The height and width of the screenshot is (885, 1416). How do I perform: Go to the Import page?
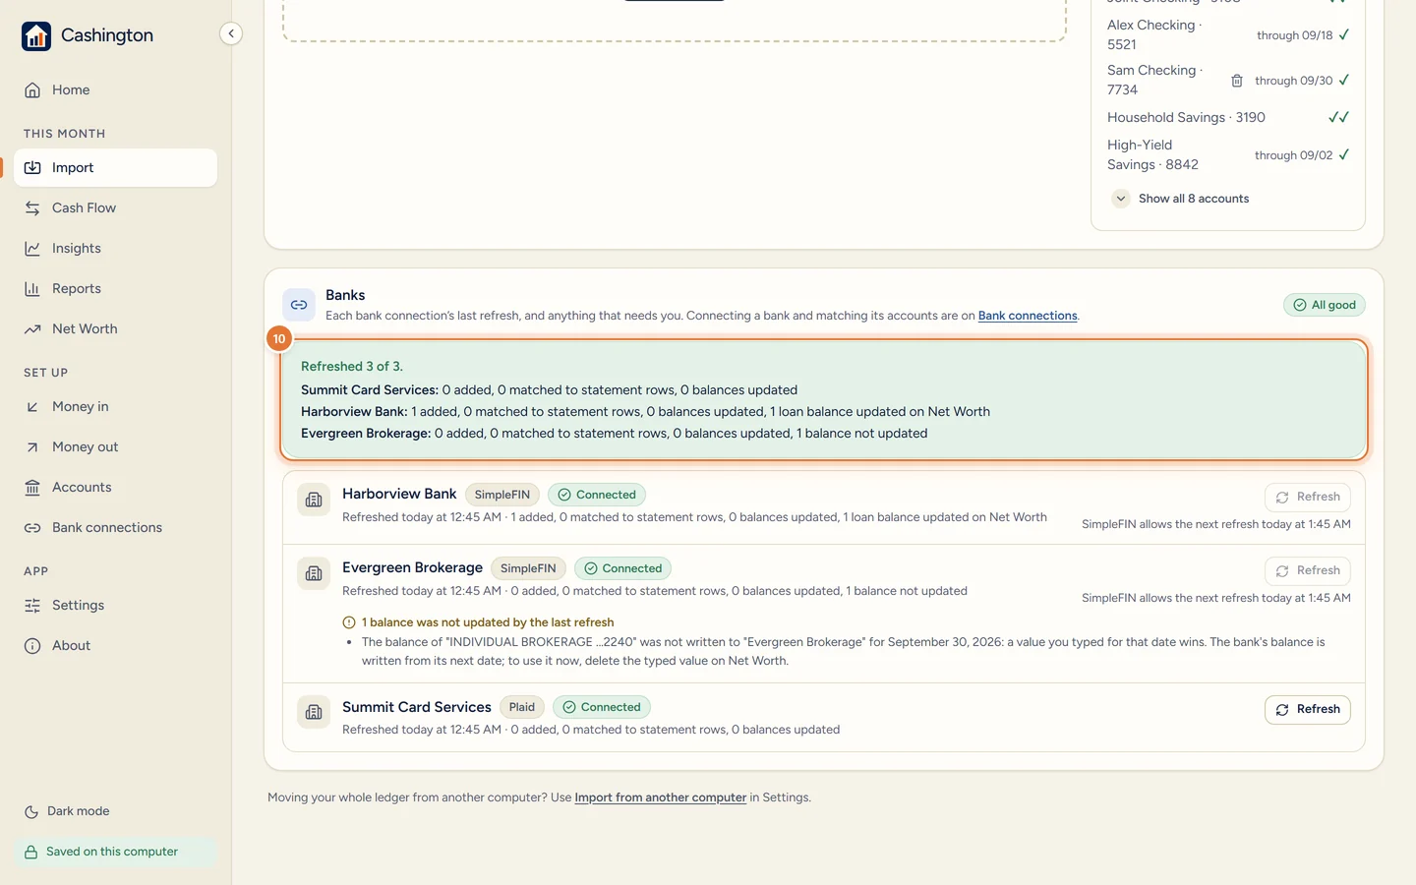116,167
